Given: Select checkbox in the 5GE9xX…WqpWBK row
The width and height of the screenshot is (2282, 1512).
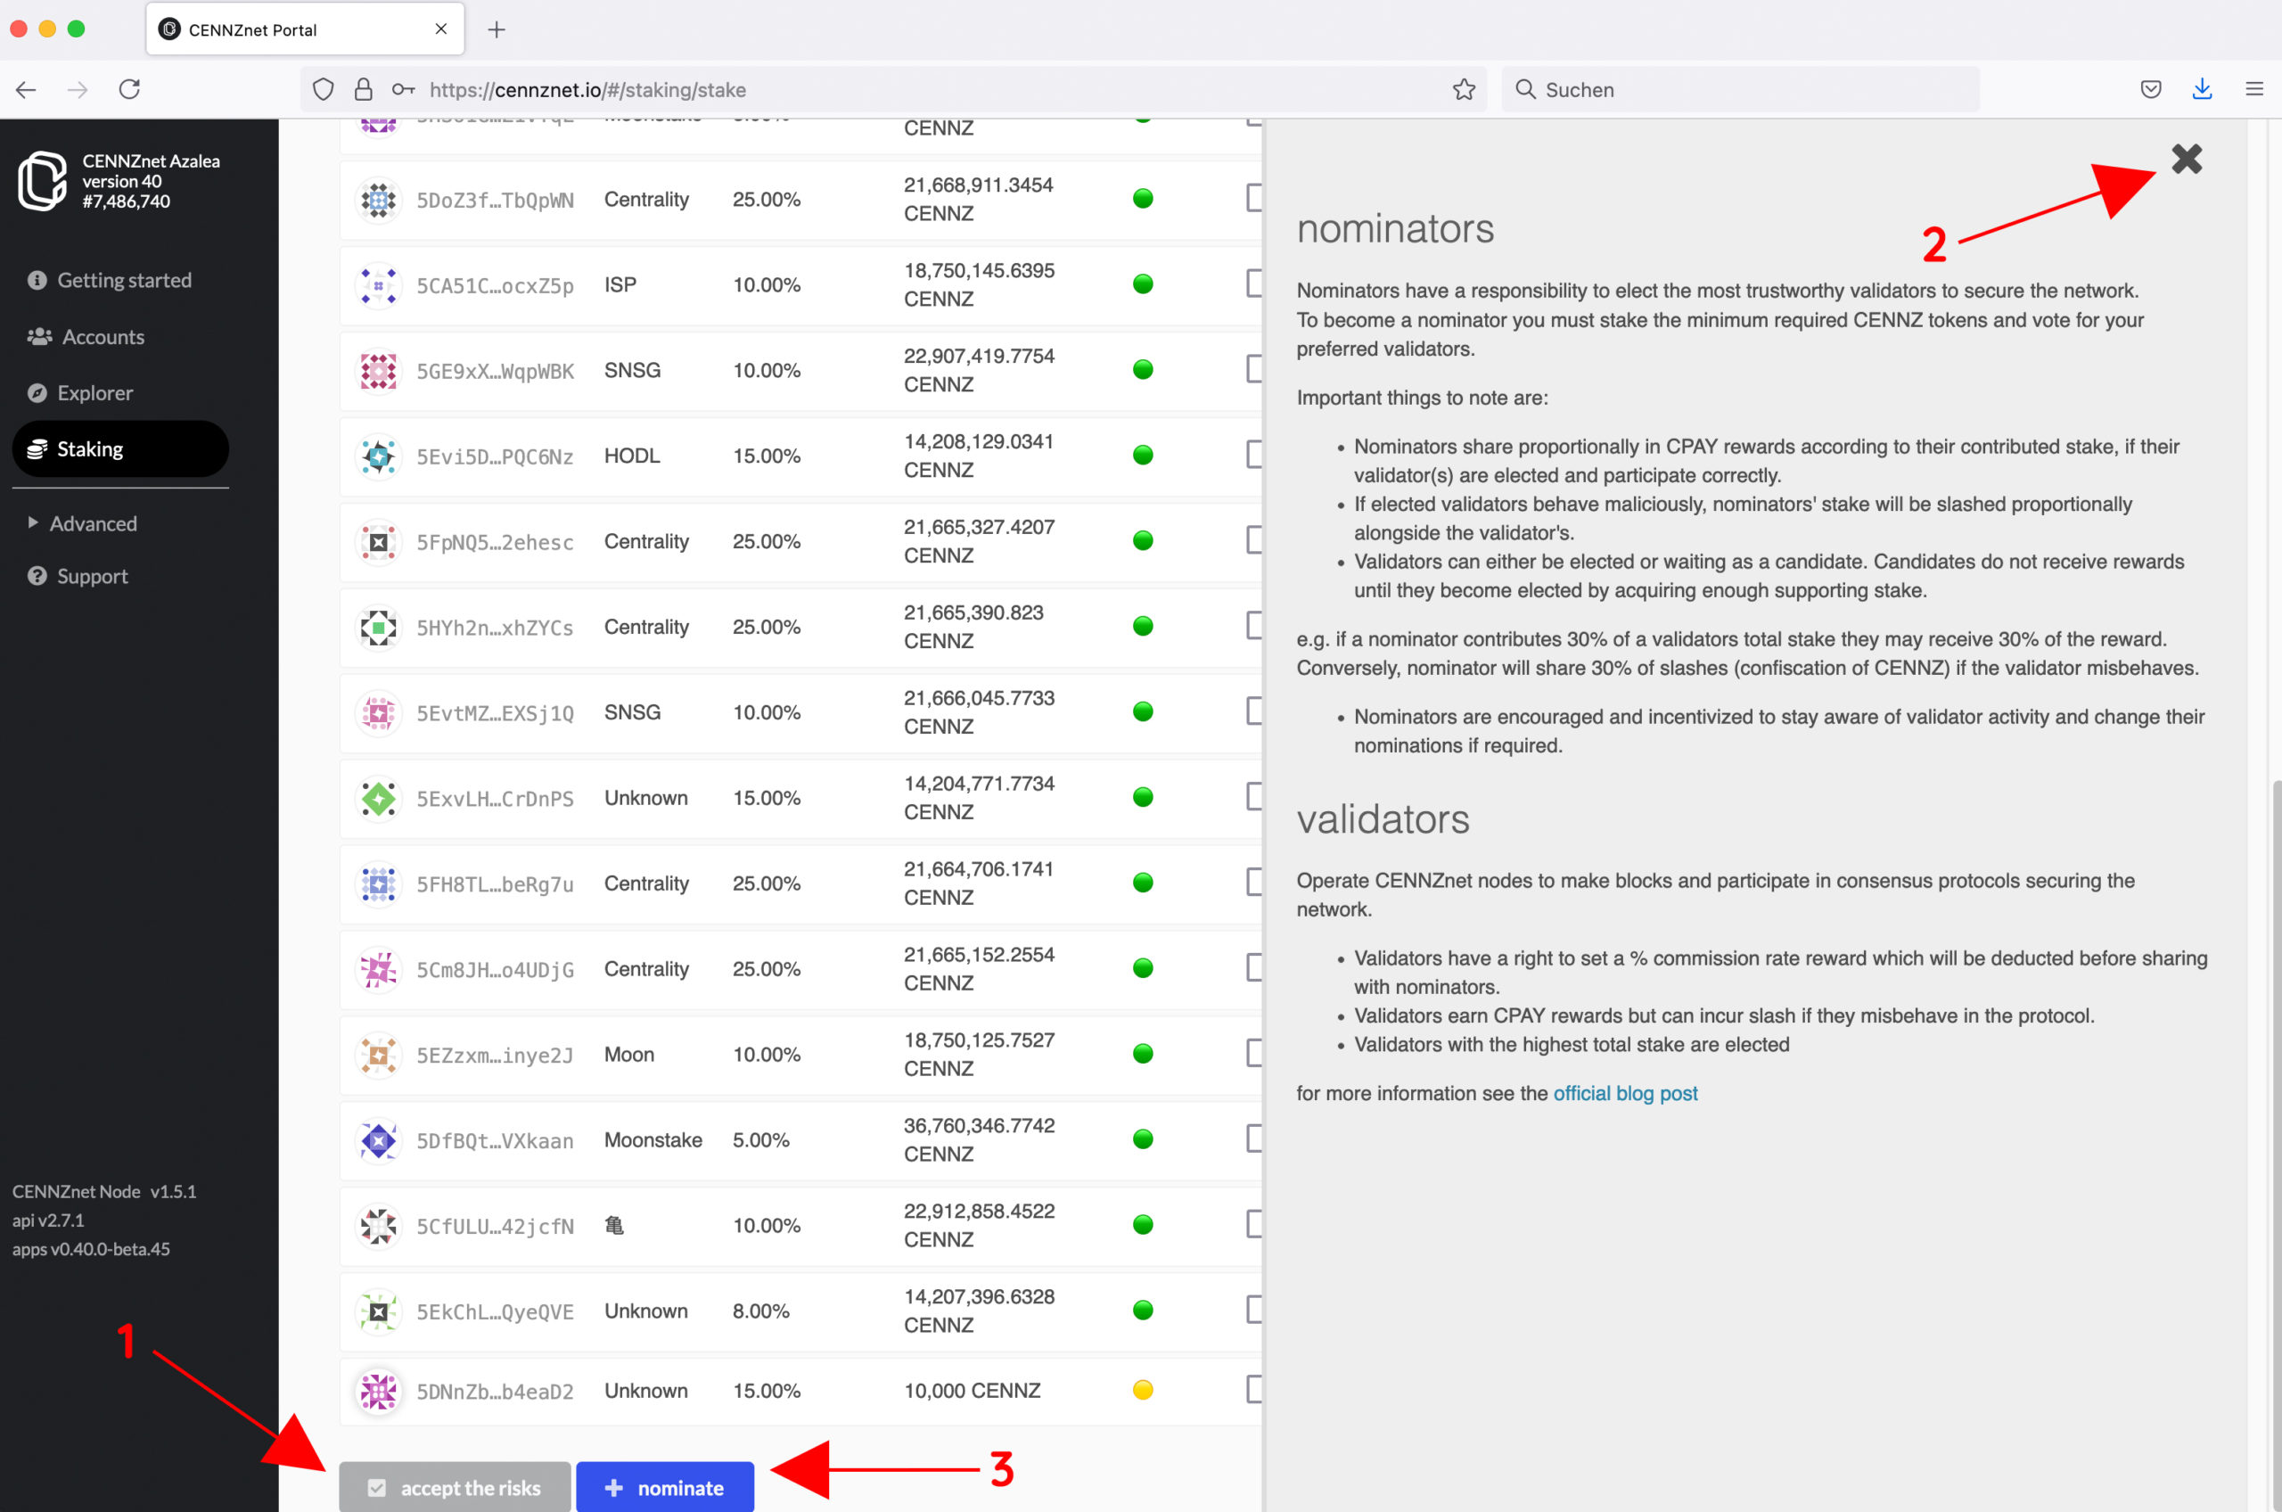Looking at the screenshot, I should click(x=1254, y=368).
